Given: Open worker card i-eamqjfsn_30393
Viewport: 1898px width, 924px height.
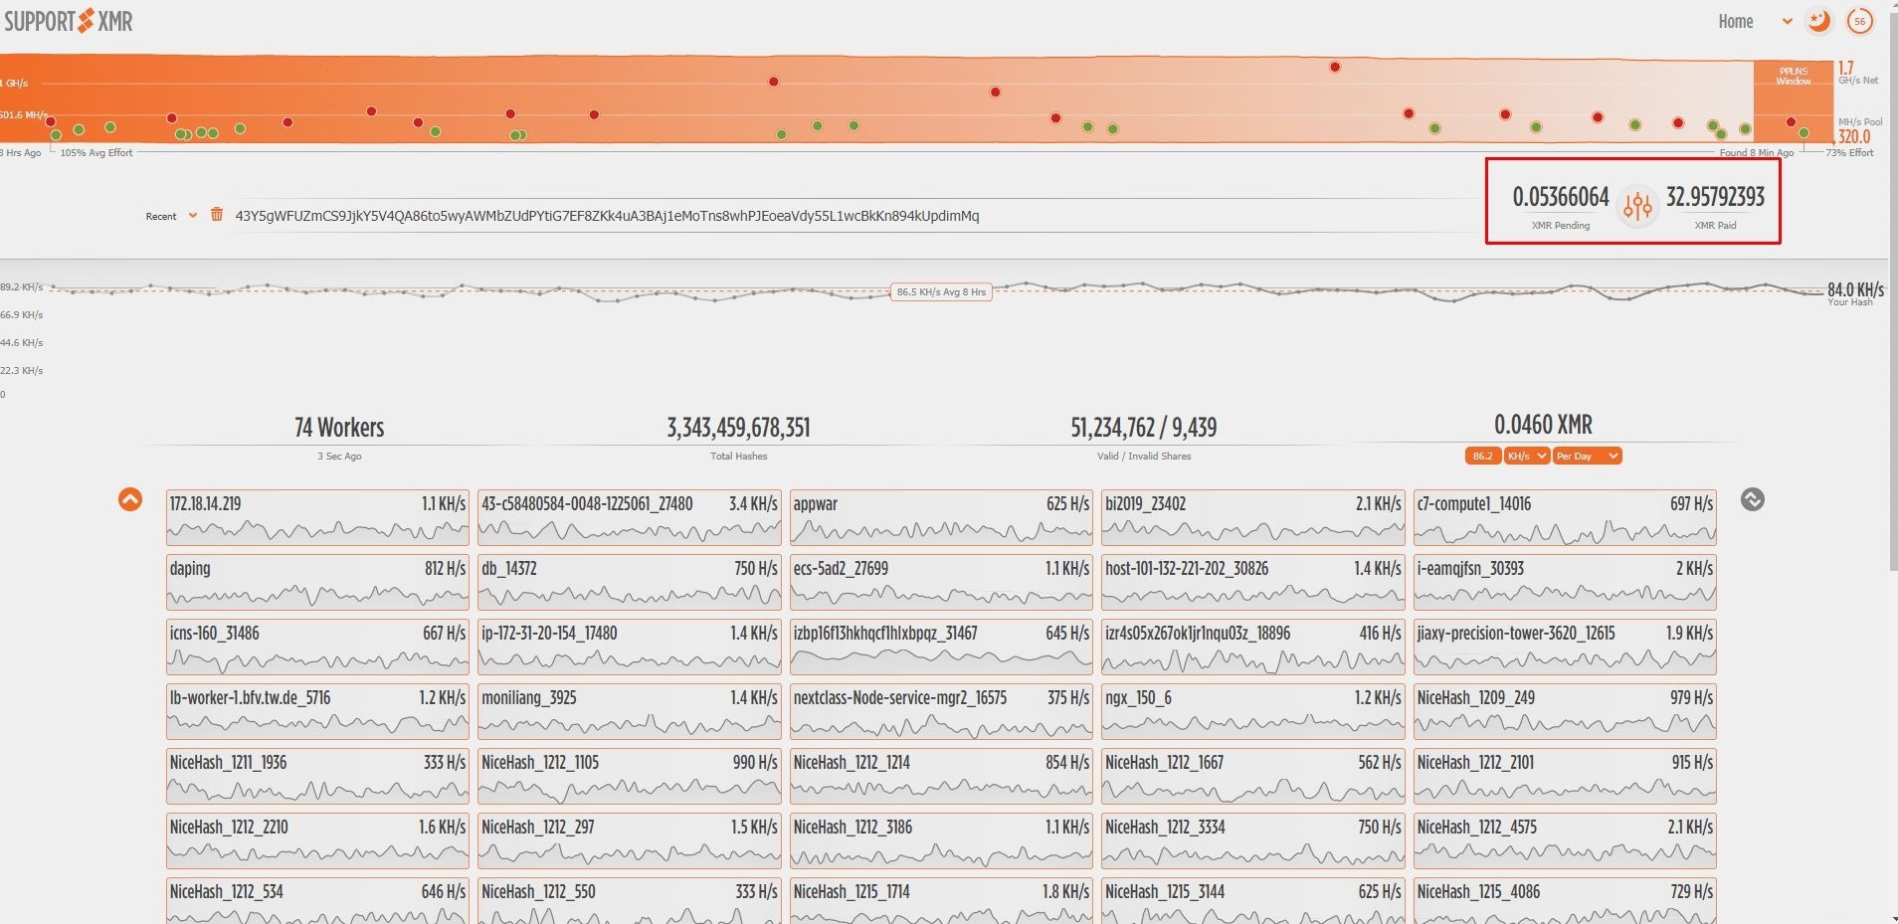Looking at the screenshot, I should 1565,581.
